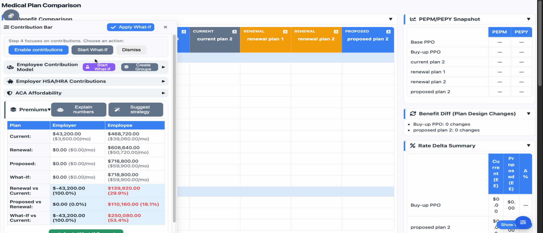Click current plan 2 column header

[x=215, y=39]
